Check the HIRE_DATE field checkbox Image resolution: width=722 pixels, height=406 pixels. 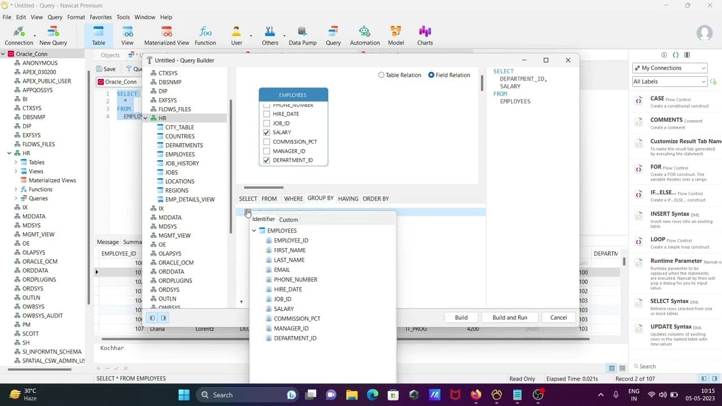tap(267, 114)
